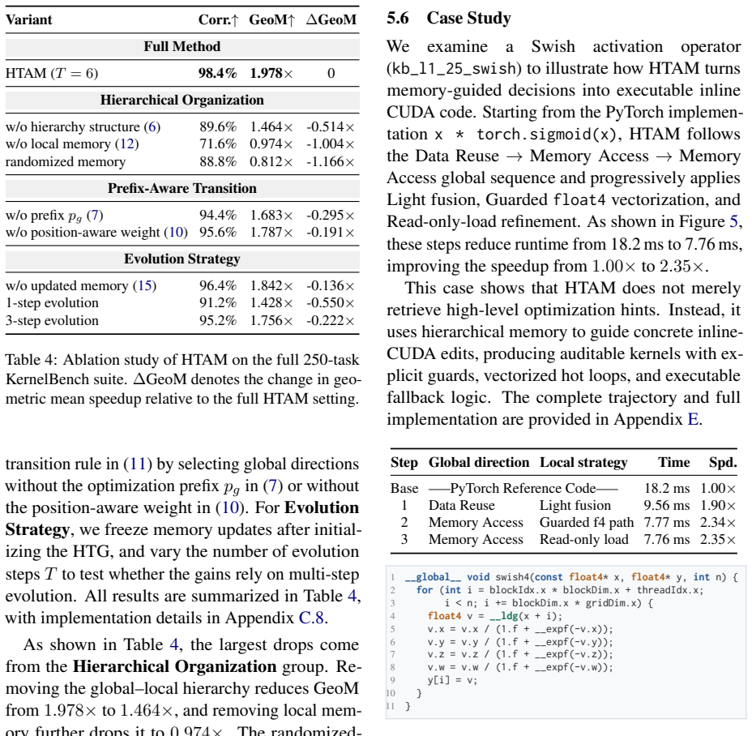Open equation reference (6) in hierarchy structure row
The height and width of the screenshot is (736, 752).
point(152,126)
